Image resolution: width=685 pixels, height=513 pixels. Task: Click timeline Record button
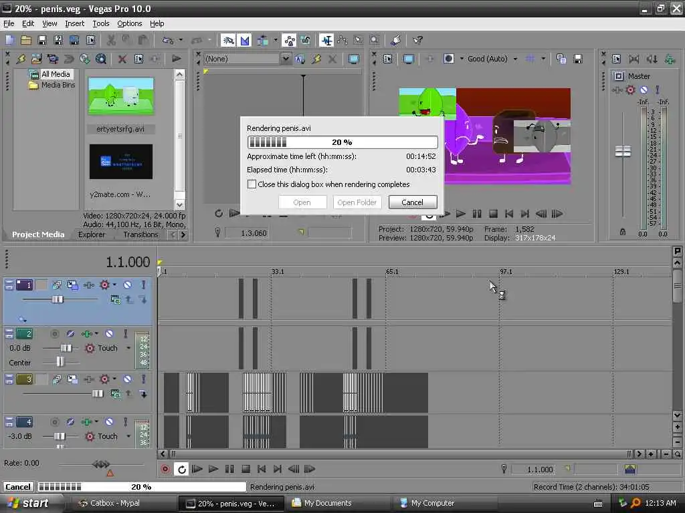[x=165, y=469]
